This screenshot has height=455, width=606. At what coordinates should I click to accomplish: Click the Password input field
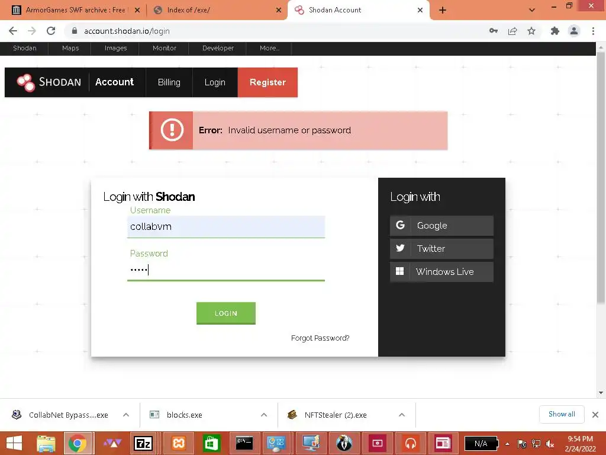click(x=225, y=270)
